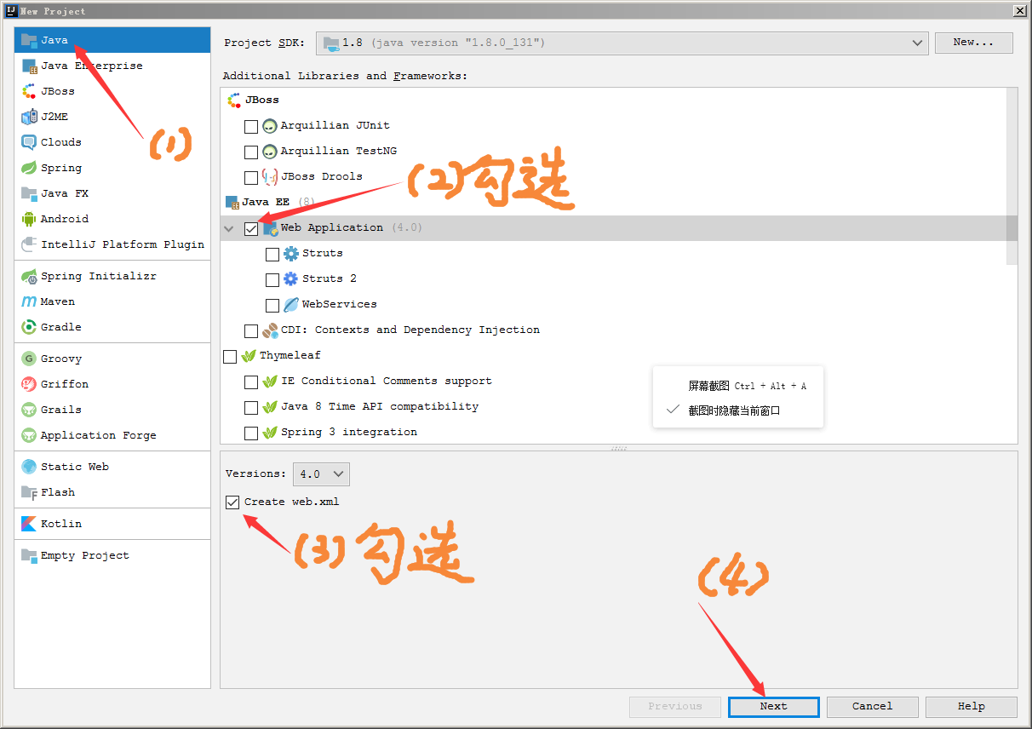Viewport: 1032px width, 729px height.
Task: Click the Struts gear icon
Action: pyautogui.click(x=291, y=253)
